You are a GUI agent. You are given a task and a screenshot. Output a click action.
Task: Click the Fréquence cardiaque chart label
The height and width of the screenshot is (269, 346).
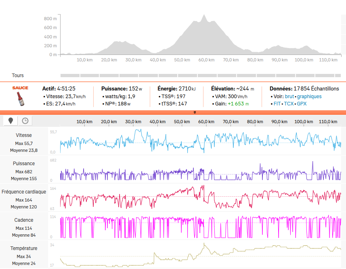click(x=24, y=192)
